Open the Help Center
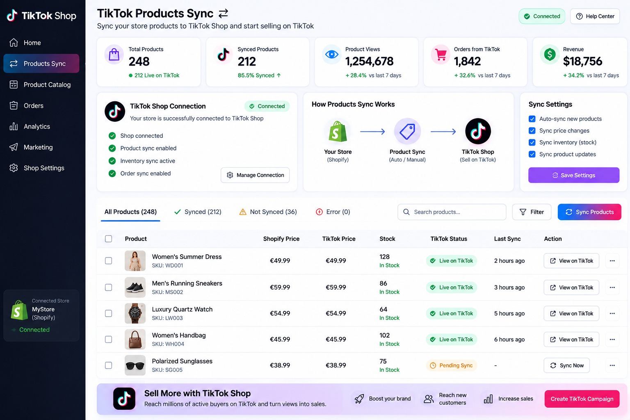Viewport: 630px width, 420px height. tap(595, 16)
